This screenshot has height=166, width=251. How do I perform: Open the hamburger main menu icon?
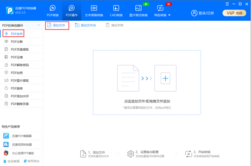227,4
